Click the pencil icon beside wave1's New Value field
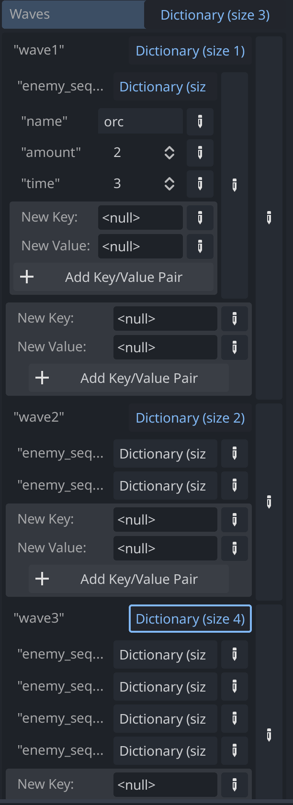The width and height of the screenshot is (293, 805). coord(200,246)
